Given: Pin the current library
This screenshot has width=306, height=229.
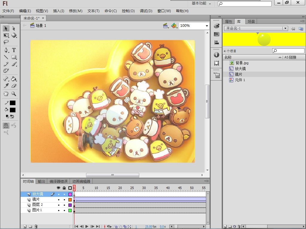Looking at the screenshot, I should 293,29.
